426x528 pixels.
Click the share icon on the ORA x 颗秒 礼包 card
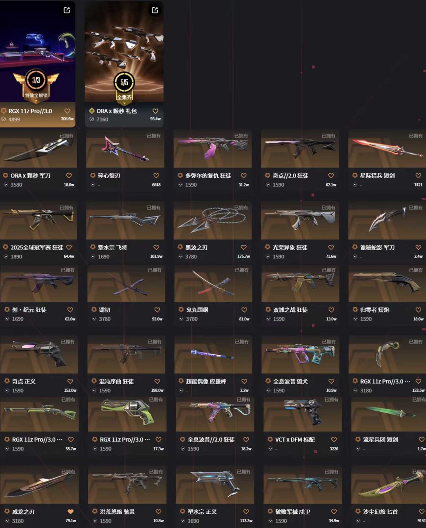coord(155,10)
